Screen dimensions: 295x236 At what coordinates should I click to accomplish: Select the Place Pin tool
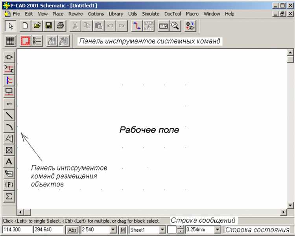[9, 104]
